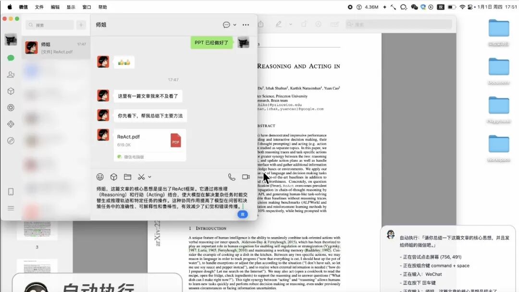Screen dimensions: 519x292
Task: Click the PDF viewer search field
Action: (398, 24)
